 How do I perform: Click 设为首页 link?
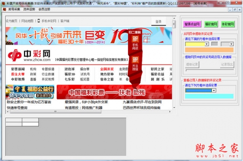point(11,21)
